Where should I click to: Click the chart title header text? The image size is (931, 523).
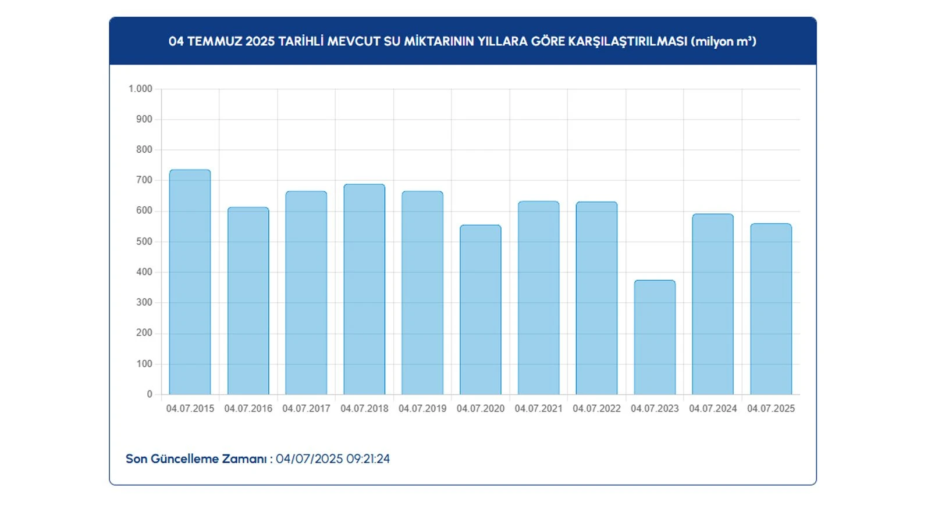(463, 41)
